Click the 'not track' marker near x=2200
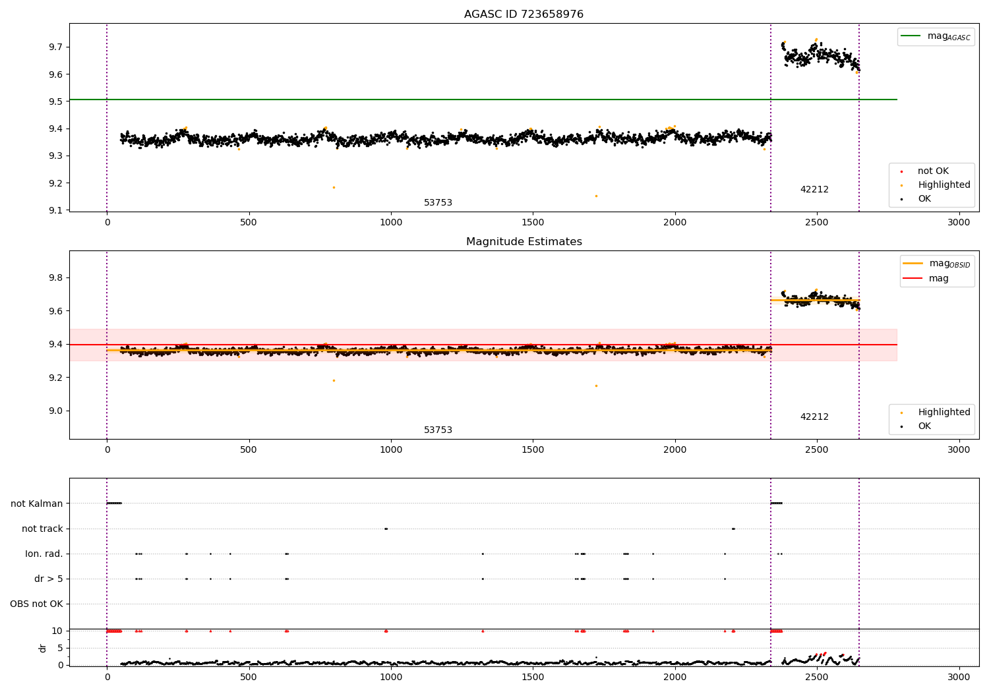Image resolution: width=989 pixels, height=692 pixels. 733,529
